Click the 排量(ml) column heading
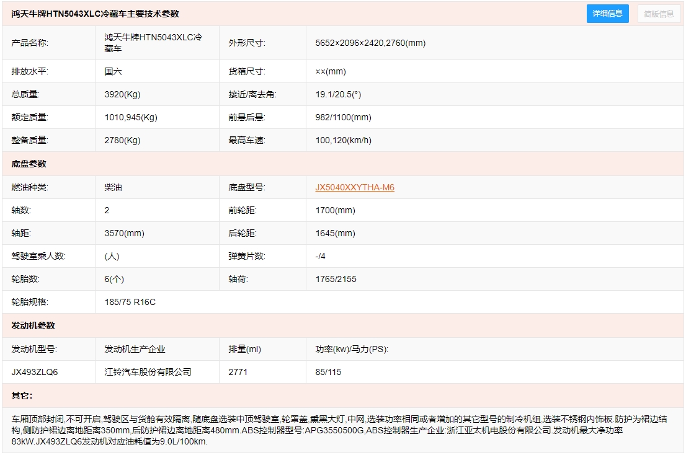 click(244, 349)
